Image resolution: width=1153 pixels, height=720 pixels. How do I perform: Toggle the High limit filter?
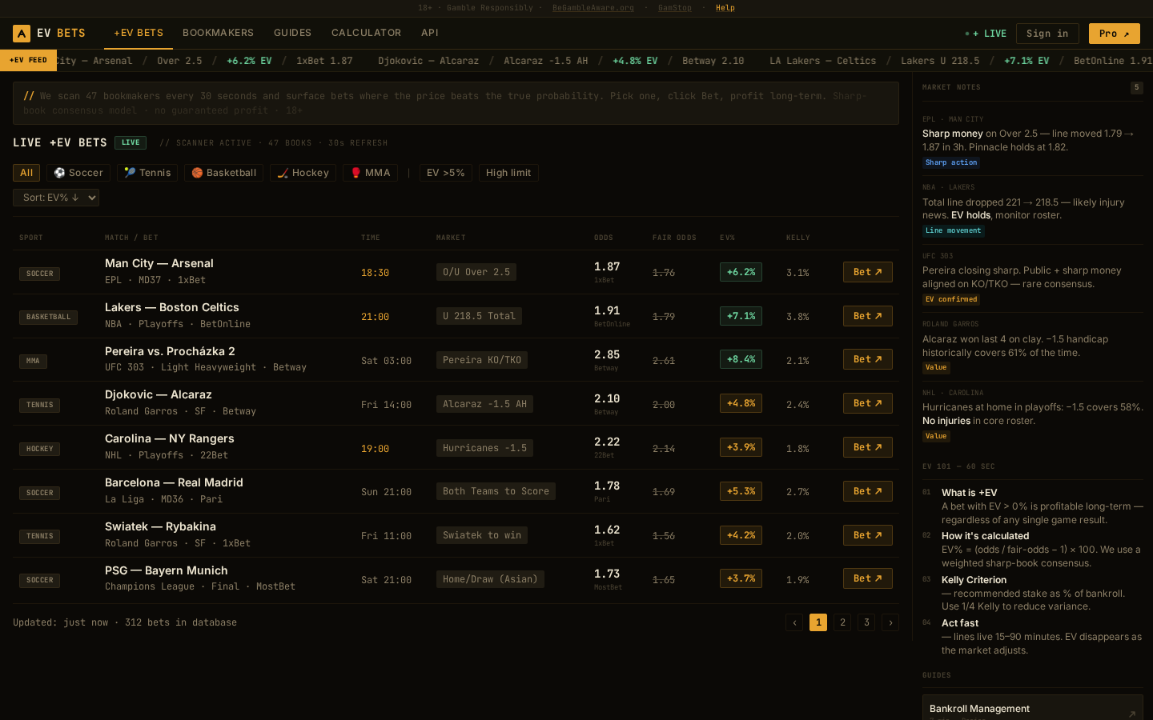(x=508, y=173)
